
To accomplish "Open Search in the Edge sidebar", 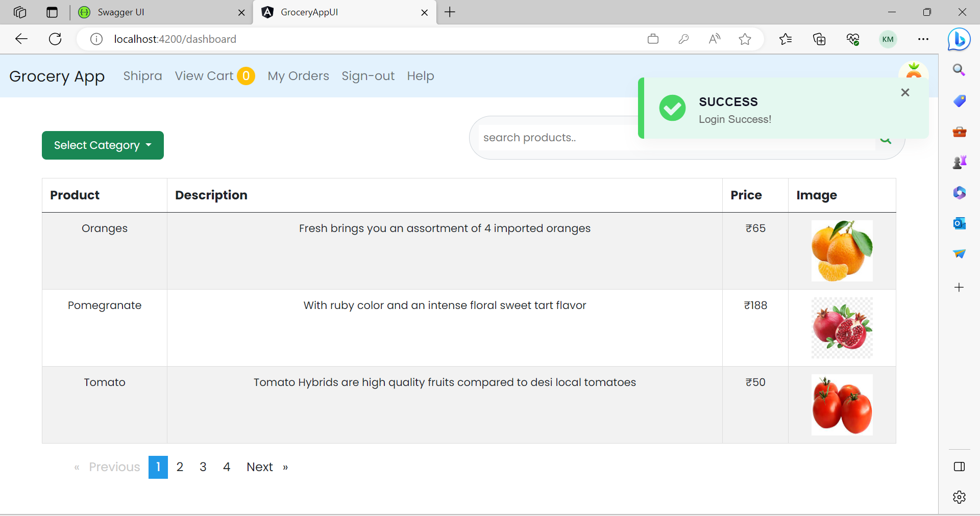I will [959, 70].
